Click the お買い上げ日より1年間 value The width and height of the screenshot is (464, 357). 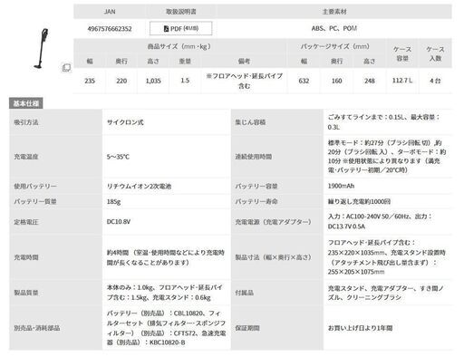(x=360, y=328)
